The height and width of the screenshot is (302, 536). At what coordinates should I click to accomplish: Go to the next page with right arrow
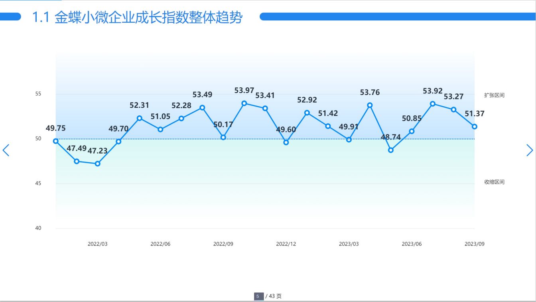pos(530,150)
